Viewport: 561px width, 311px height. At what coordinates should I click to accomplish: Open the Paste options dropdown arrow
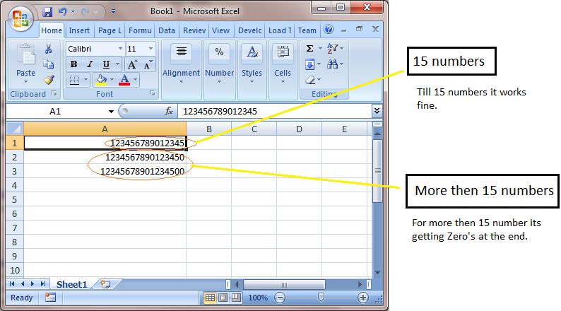click(x=25, y=82)
